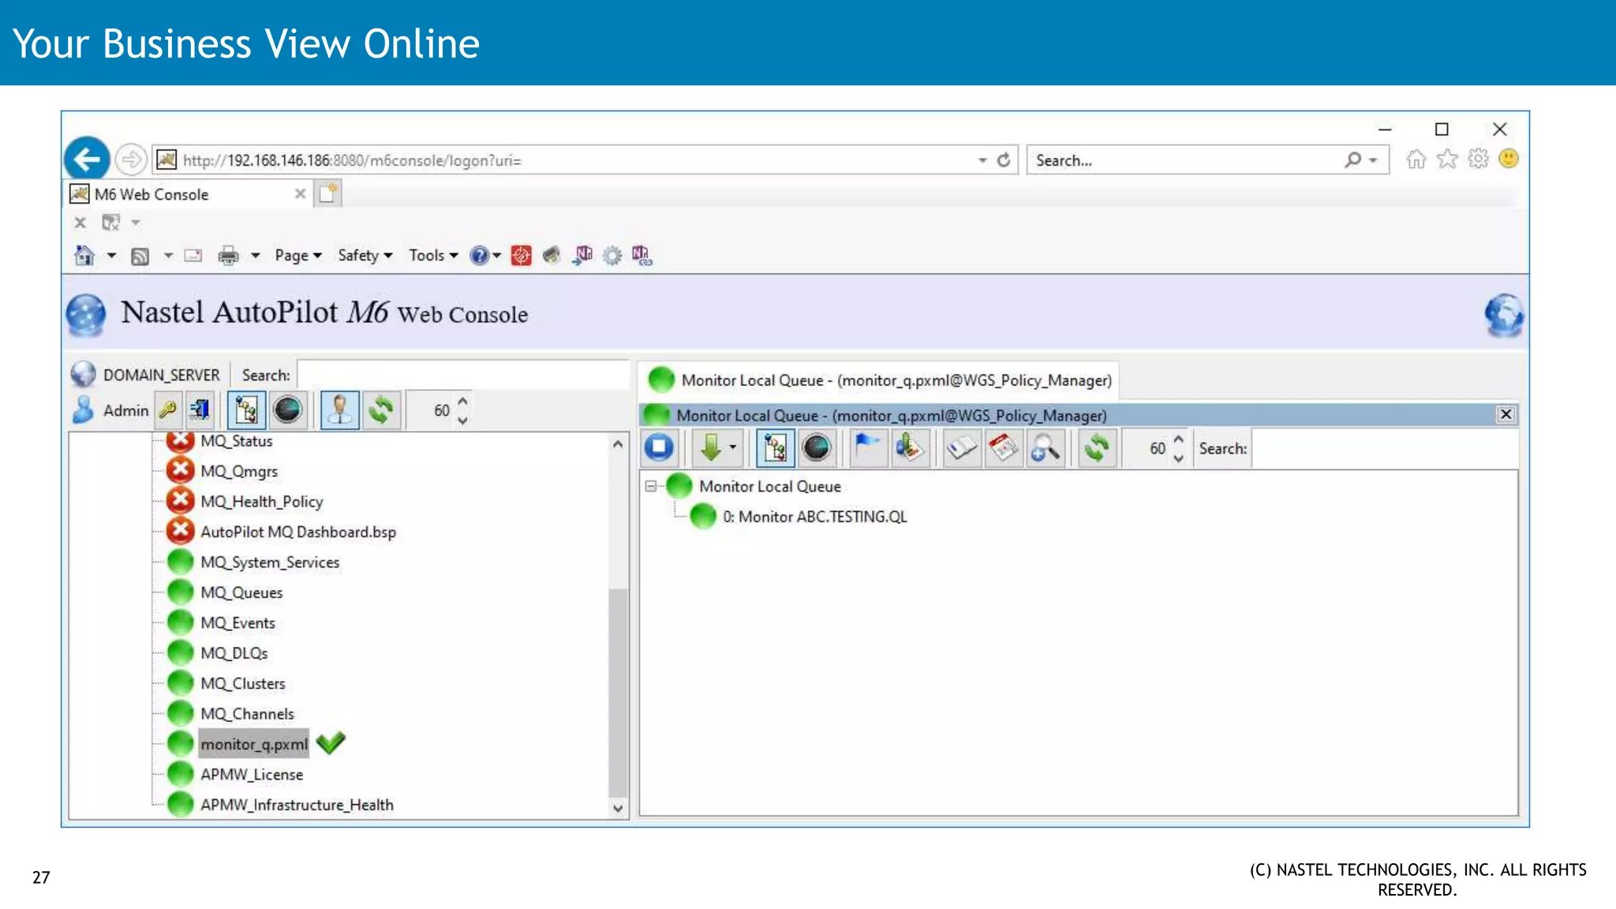This screenshot has height=909, width=1616.
Task: Toggle the user view button in left toolbar
Action: [340, 410]
